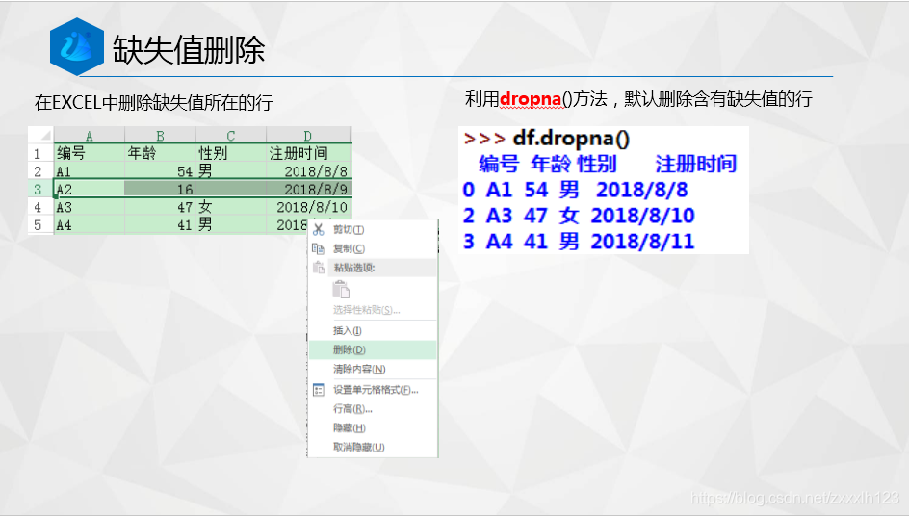The image size is (909, 516).
Task: Click the select-all corner of spreadsheet
Action: (x=41, y=135)
